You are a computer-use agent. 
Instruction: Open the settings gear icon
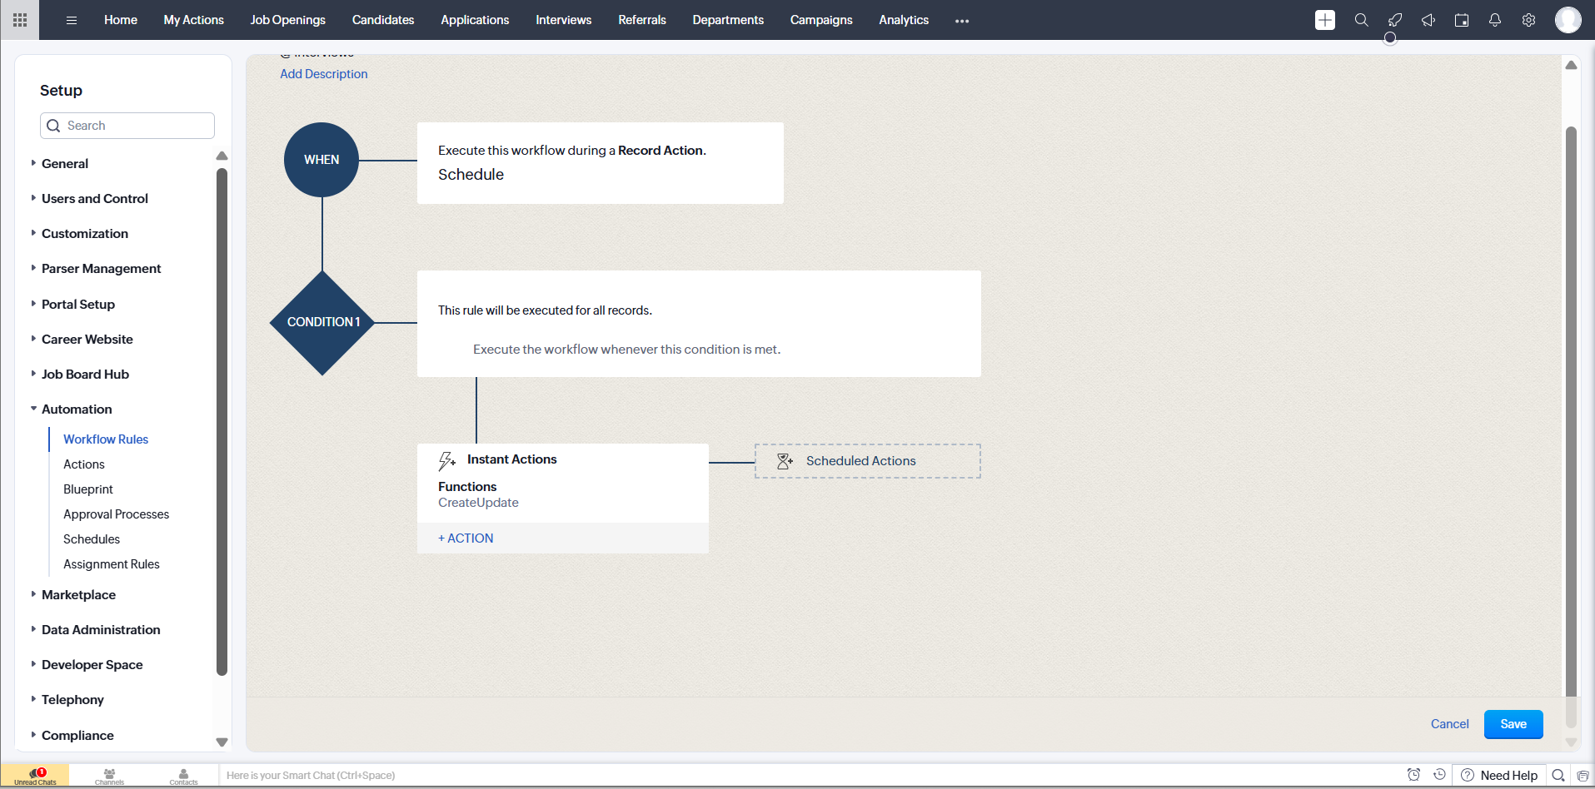pyautogui.click(x=1528, y=20)
